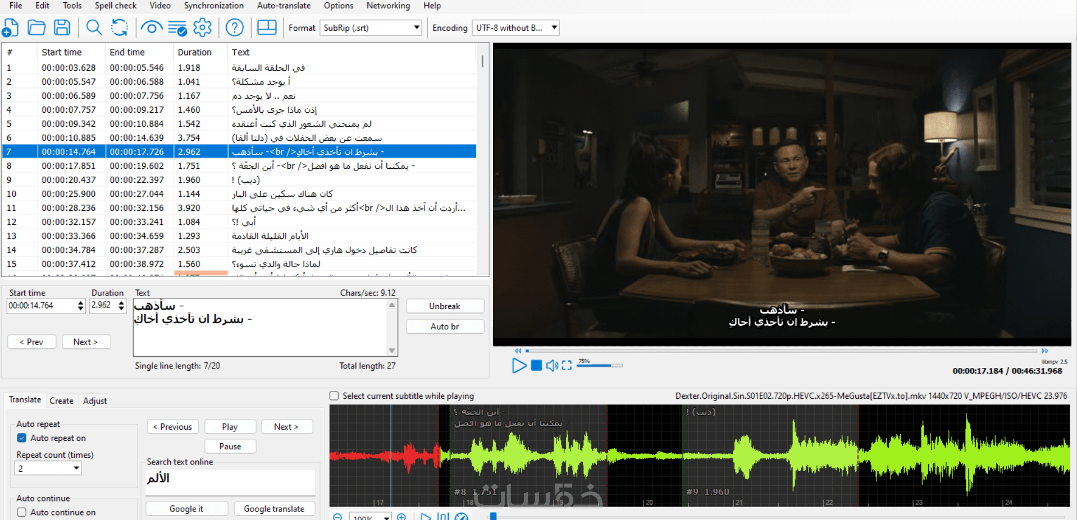Click Play button in Translate panel
This screenshot has width=1077, height=520.
(x=230, y=427)
